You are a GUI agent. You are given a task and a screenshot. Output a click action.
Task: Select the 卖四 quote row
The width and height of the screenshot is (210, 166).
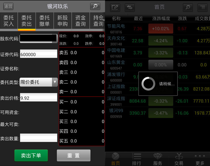(82, 62)
